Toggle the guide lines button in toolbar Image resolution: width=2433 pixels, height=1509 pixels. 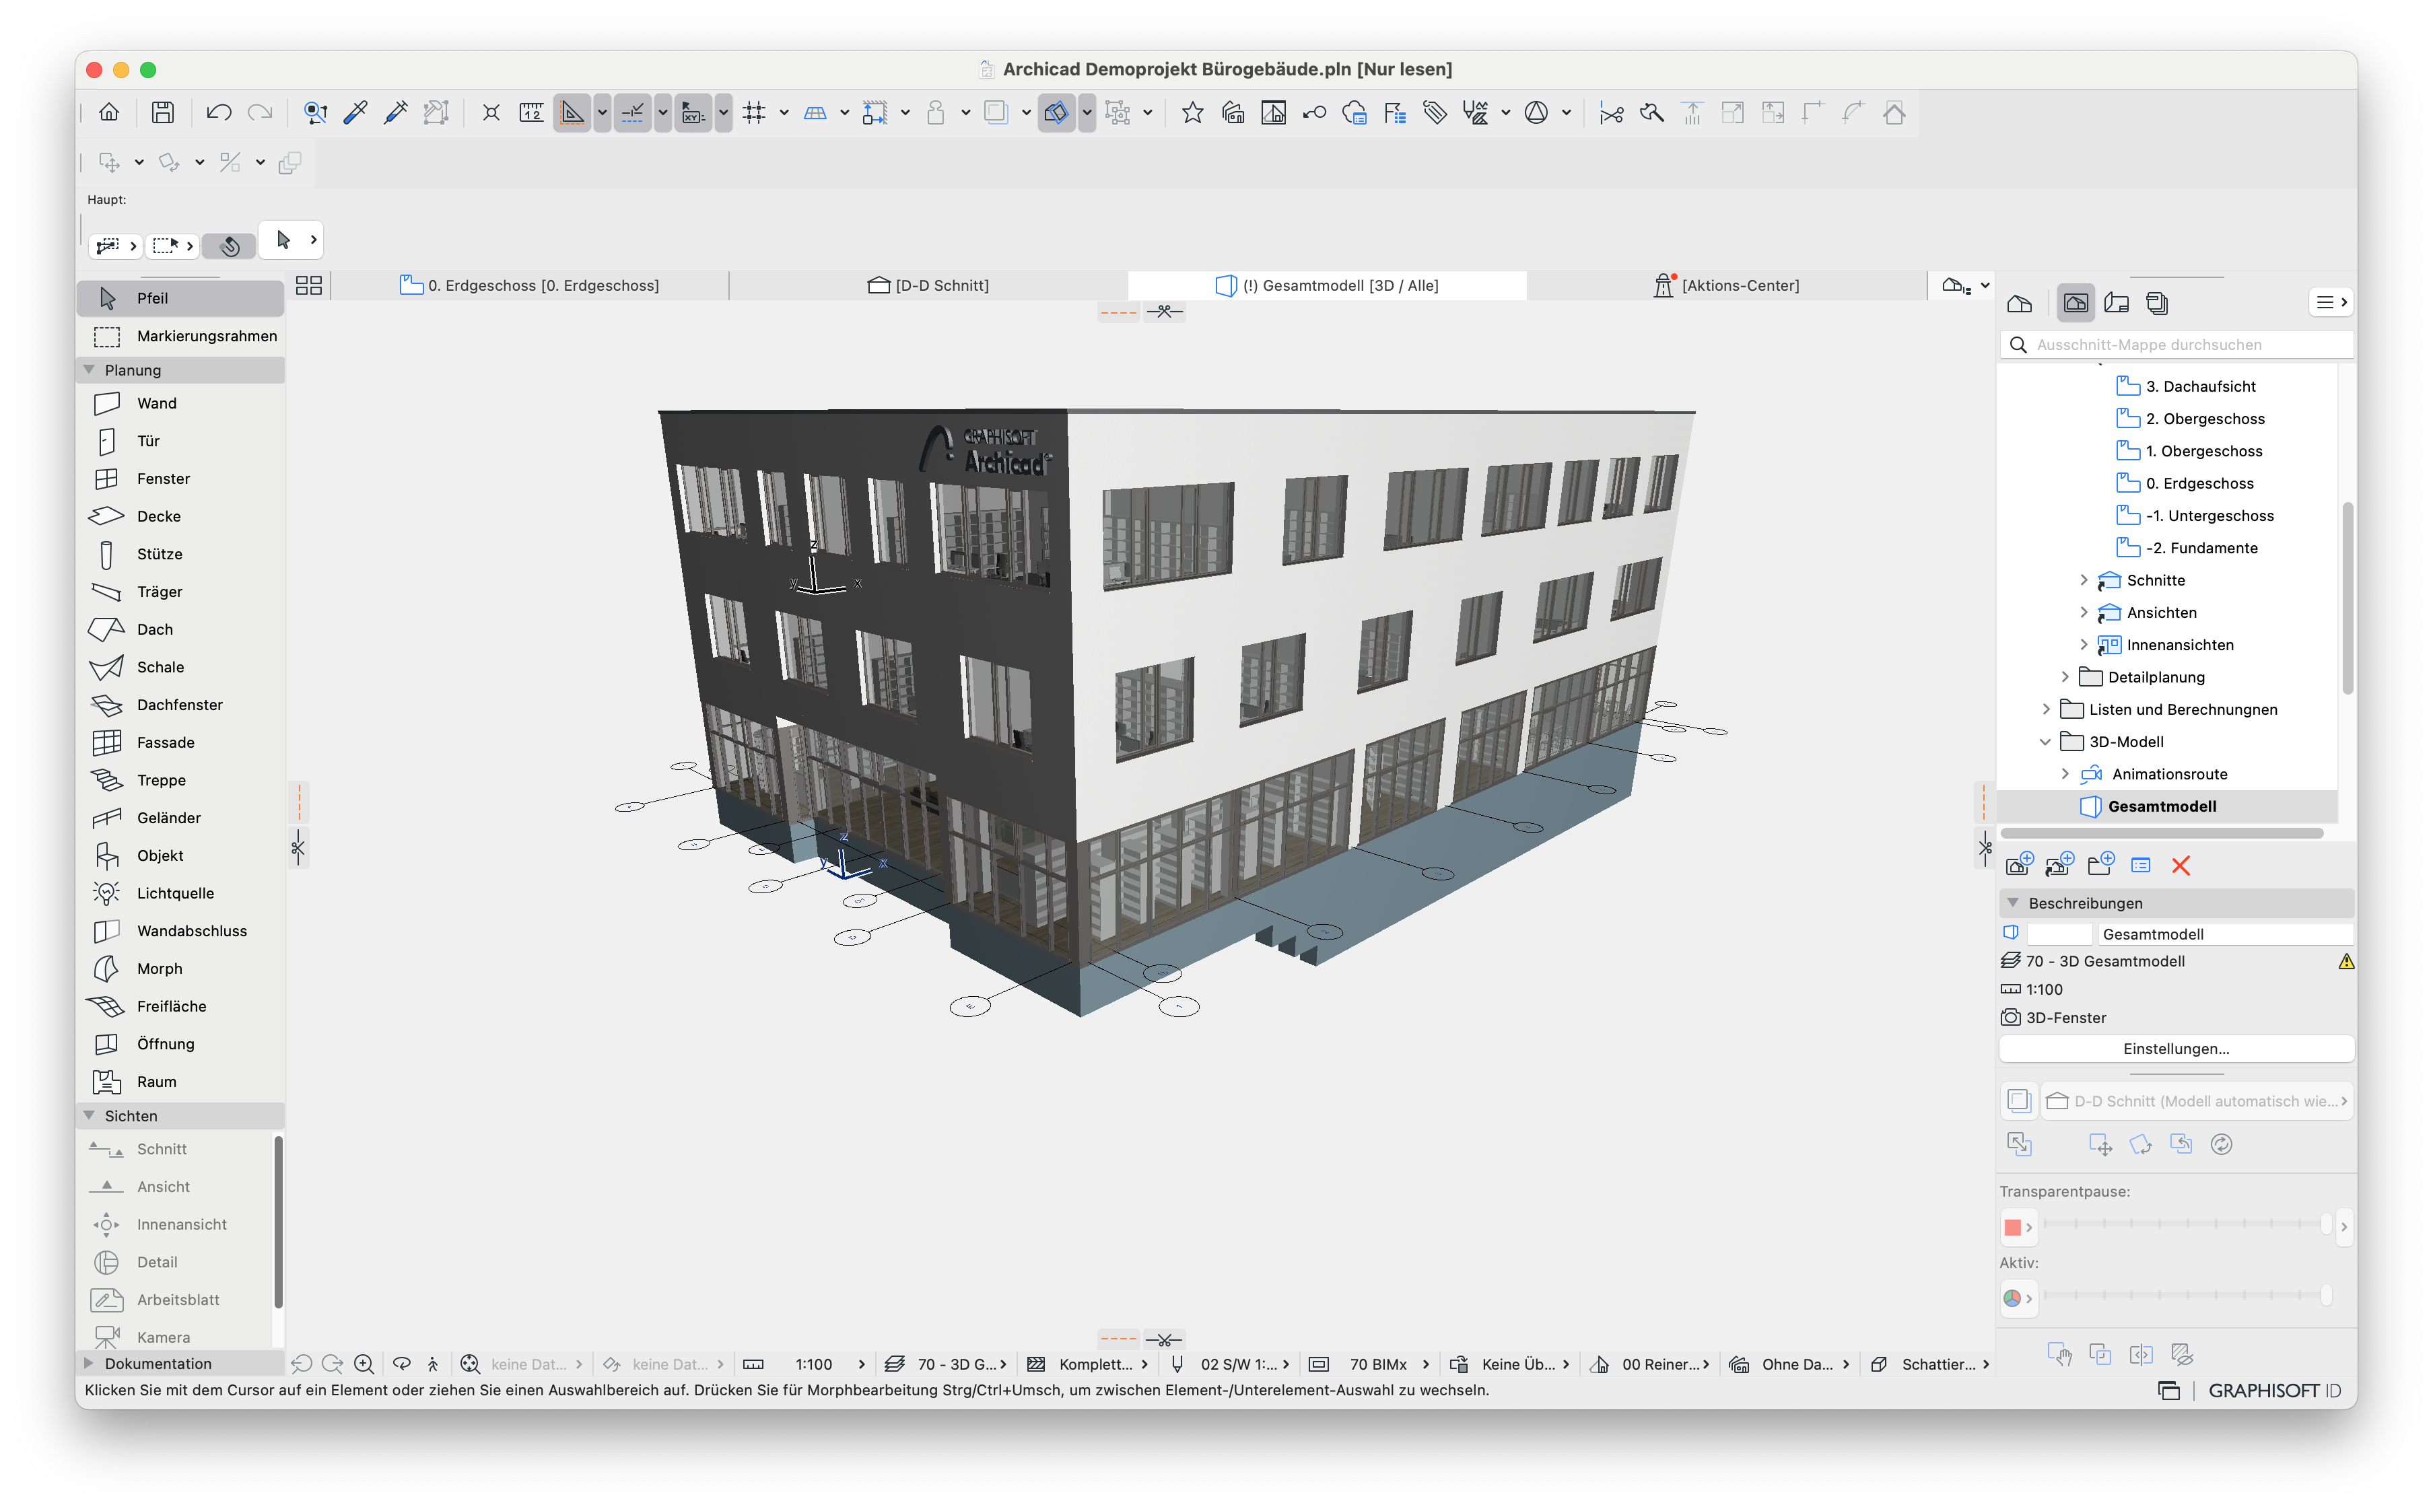point(631,113)
